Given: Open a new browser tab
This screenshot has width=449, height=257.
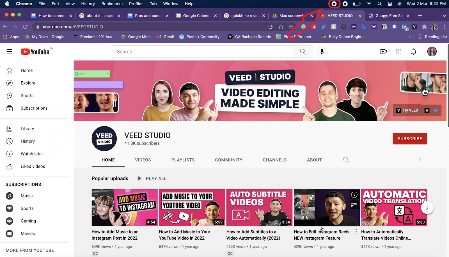Looking at the screenshot, I should (420, 16).
